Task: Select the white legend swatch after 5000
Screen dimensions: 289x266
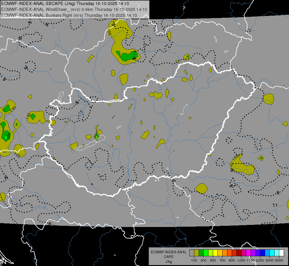Action: (282, 253)
